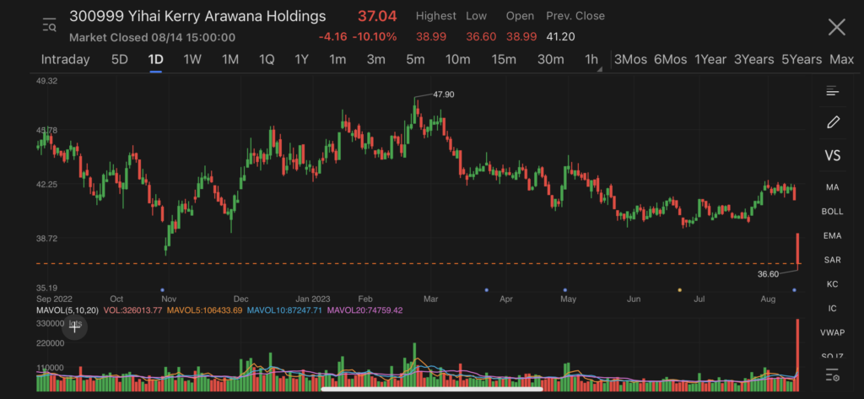Switch to the Intraday tab
This screenshot has height=399, width=864.
pos(65,60)
